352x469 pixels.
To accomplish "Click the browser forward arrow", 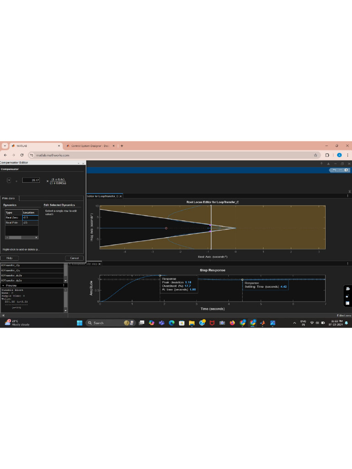I will click(x=13, y=155).
